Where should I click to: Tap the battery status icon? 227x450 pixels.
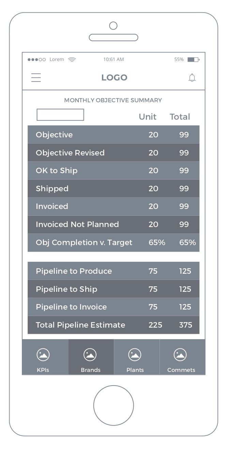pyautogui.click(x=193, y=60)
